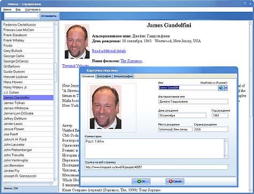Open the Вид menu
This screenshot has height=194, width=254.
18,10
